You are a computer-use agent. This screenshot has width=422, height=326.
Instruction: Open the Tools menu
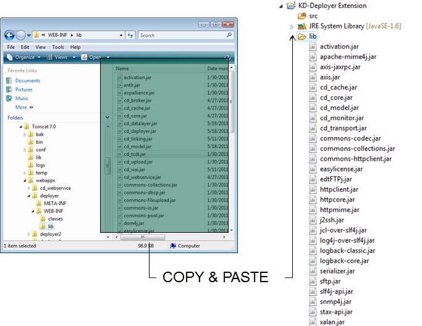[x=58, y=47]
